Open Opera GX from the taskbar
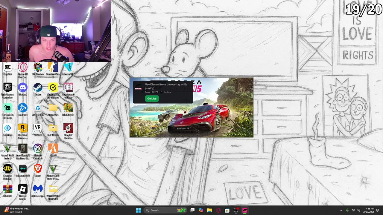The height and width of the screenshot is (215, 383). tap(218, 210)
